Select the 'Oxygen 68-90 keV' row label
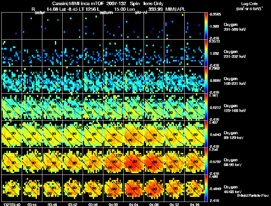271x206 pixels. [x=233, y=162]
